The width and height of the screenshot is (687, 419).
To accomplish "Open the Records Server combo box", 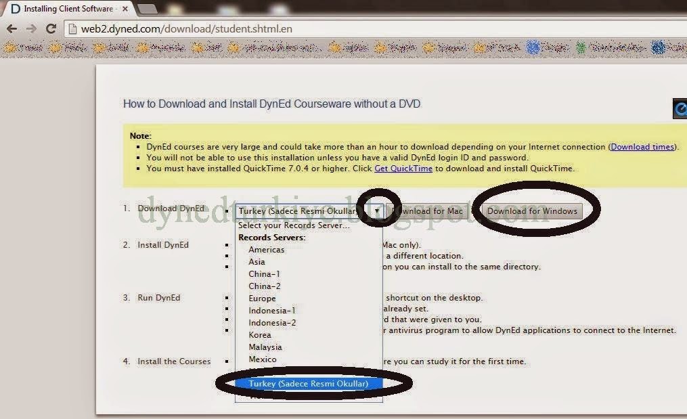I will (x=309, y=211).
